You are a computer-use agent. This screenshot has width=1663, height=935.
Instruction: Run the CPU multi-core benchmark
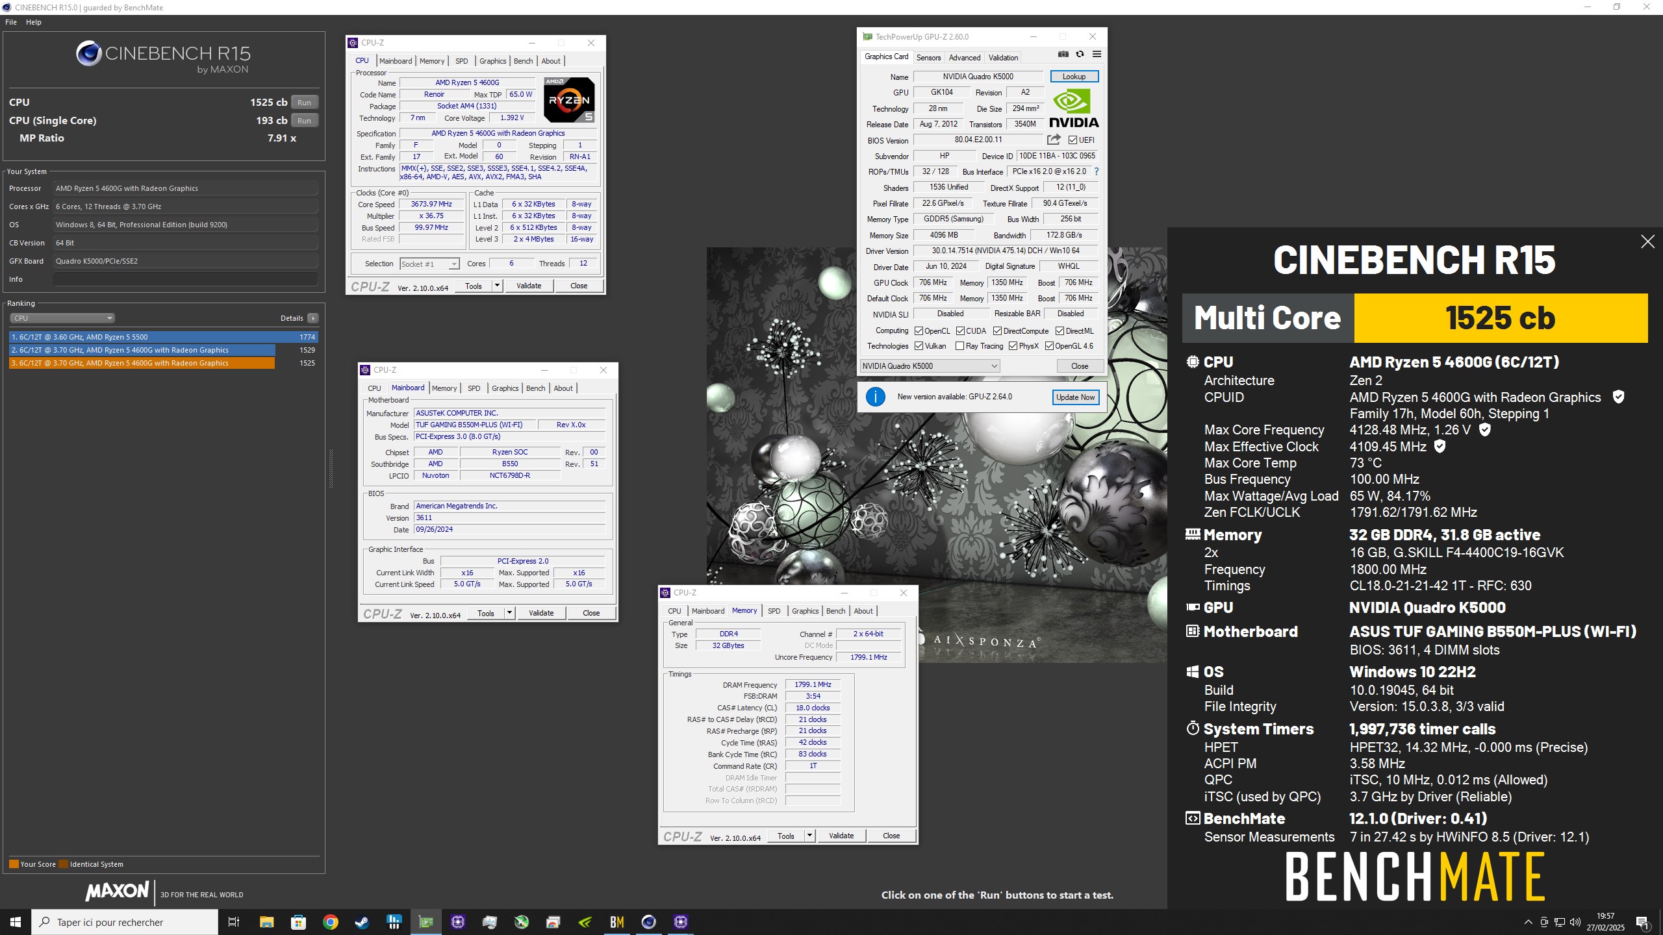(304, 103)
